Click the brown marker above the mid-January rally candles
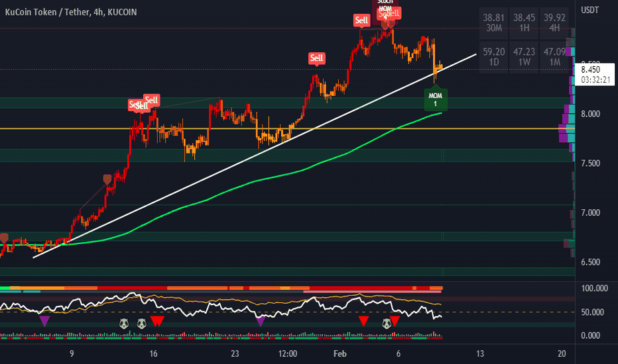This screenshot has width=618, height=364. coord(107,179)
